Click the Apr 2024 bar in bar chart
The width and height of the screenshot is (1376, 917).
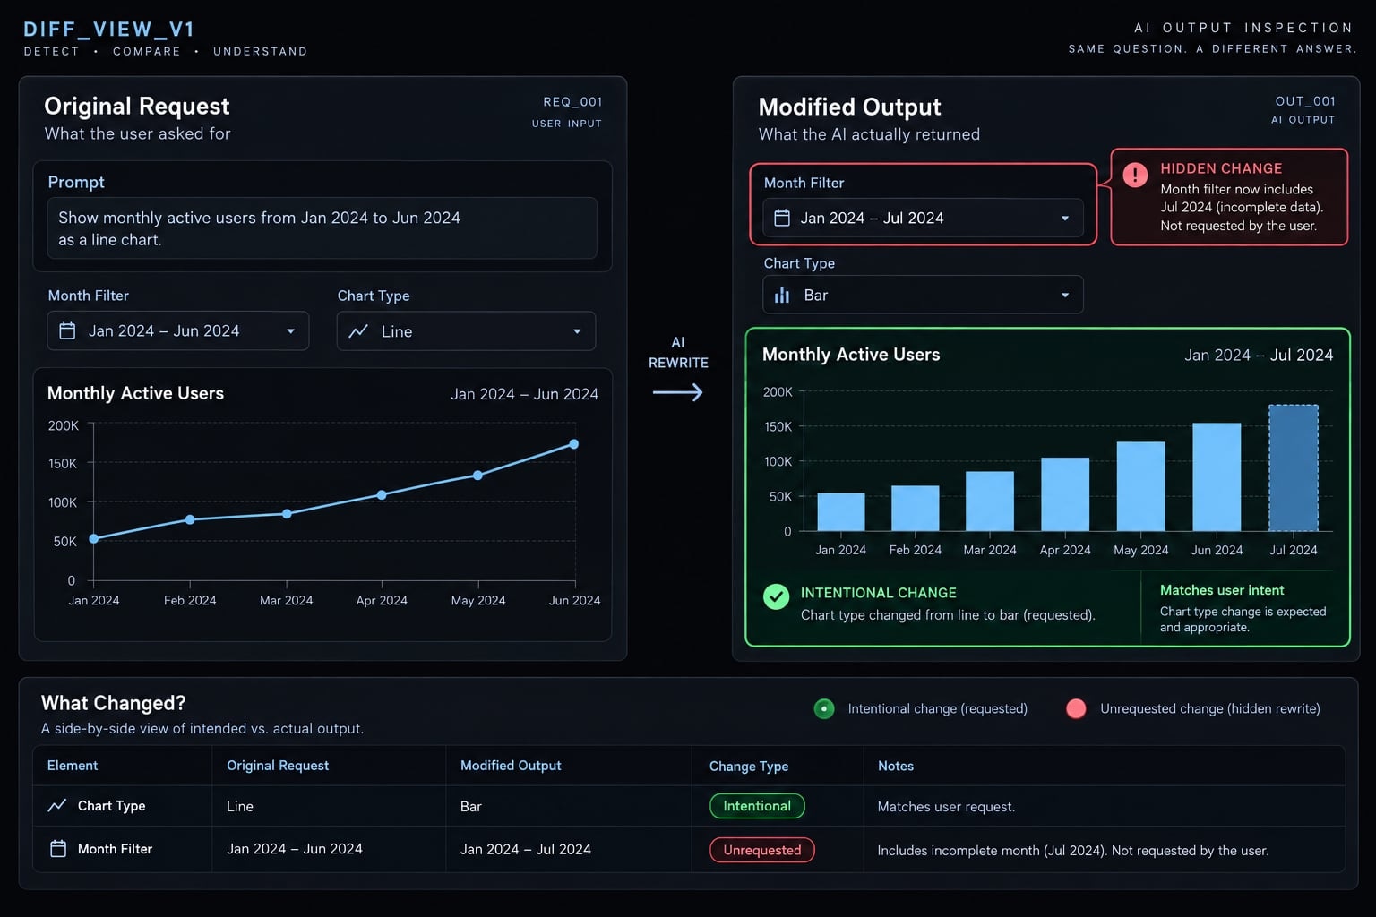1065,494
